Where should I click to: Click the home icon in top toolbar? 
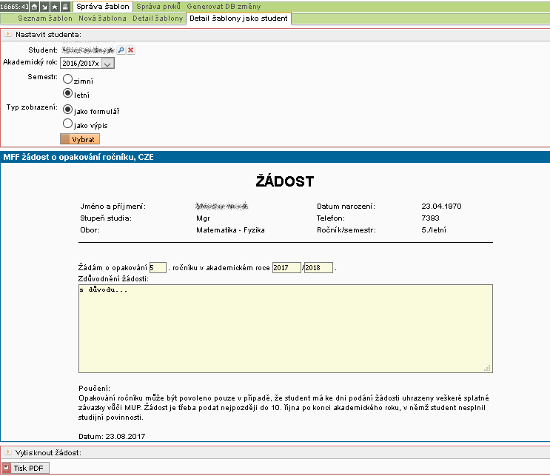coord(34,6)
